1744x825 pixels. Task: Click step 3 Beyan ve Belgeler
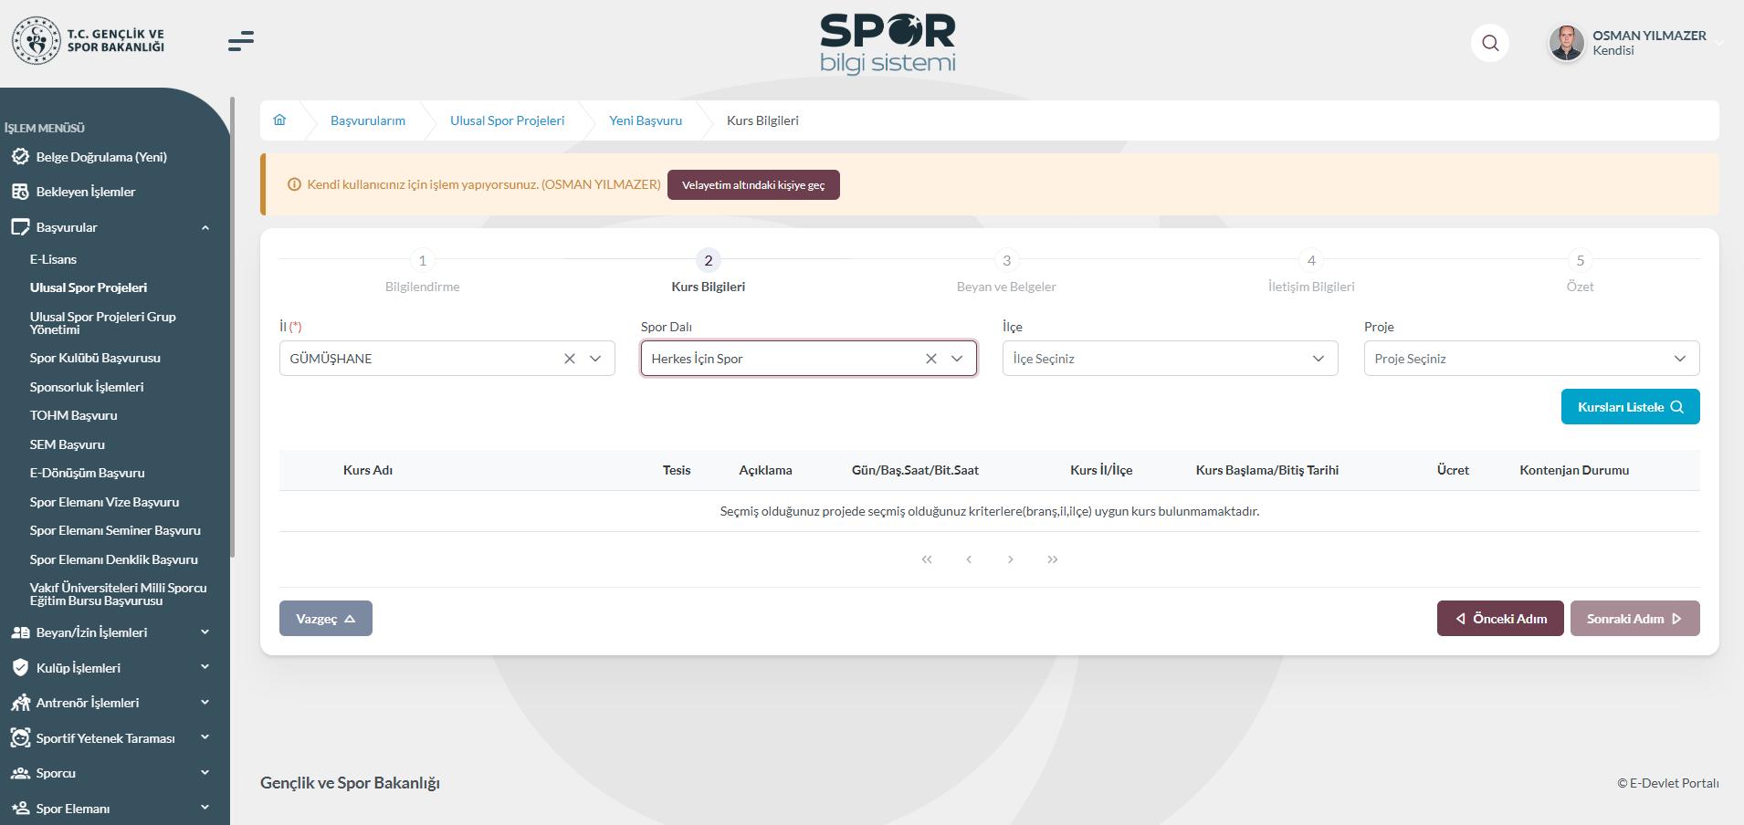[1006, 261]
